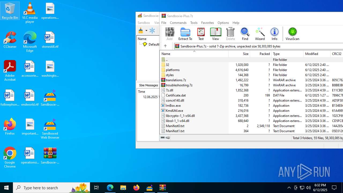The image size is (343, 193).
Task: Select the folder named 32
Action: pyautogui.click(x=251, y=65)
